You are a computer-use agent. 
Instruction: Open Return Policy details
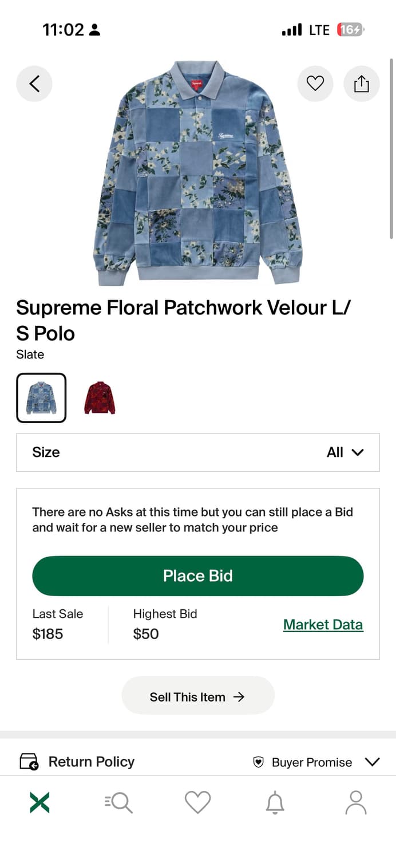point(92,762)
